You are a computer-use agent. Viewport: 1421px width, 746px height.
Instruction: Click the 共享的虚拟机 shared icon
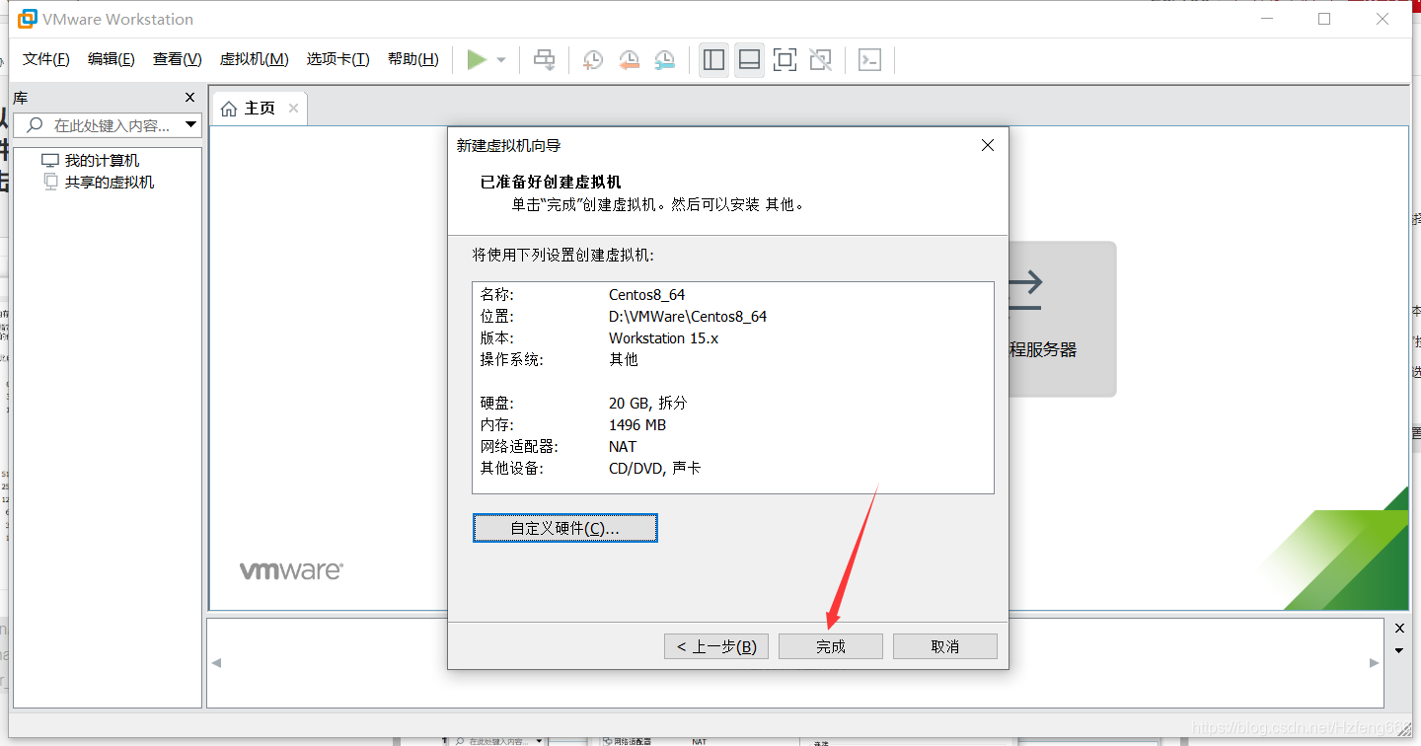(x=51, y=182)
